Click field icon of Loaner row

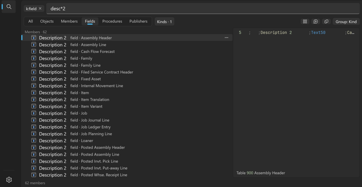tap(34, 141)
